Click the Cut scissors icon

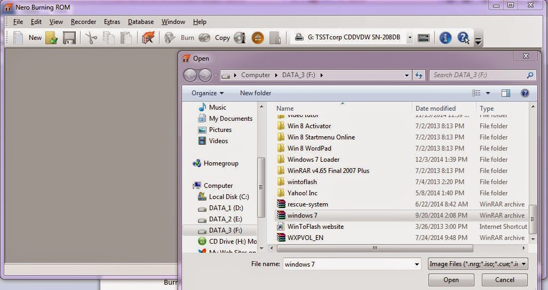pyautogui.click(x=91, y=38)
